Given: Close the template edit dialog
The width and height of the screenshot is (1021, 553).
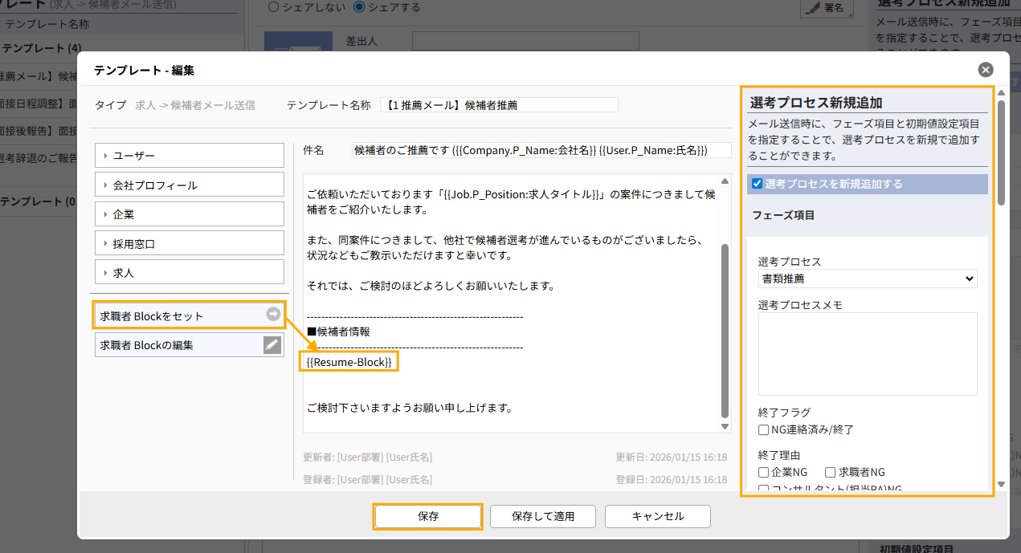Looking at the screenshot, I should coord(986,70).
